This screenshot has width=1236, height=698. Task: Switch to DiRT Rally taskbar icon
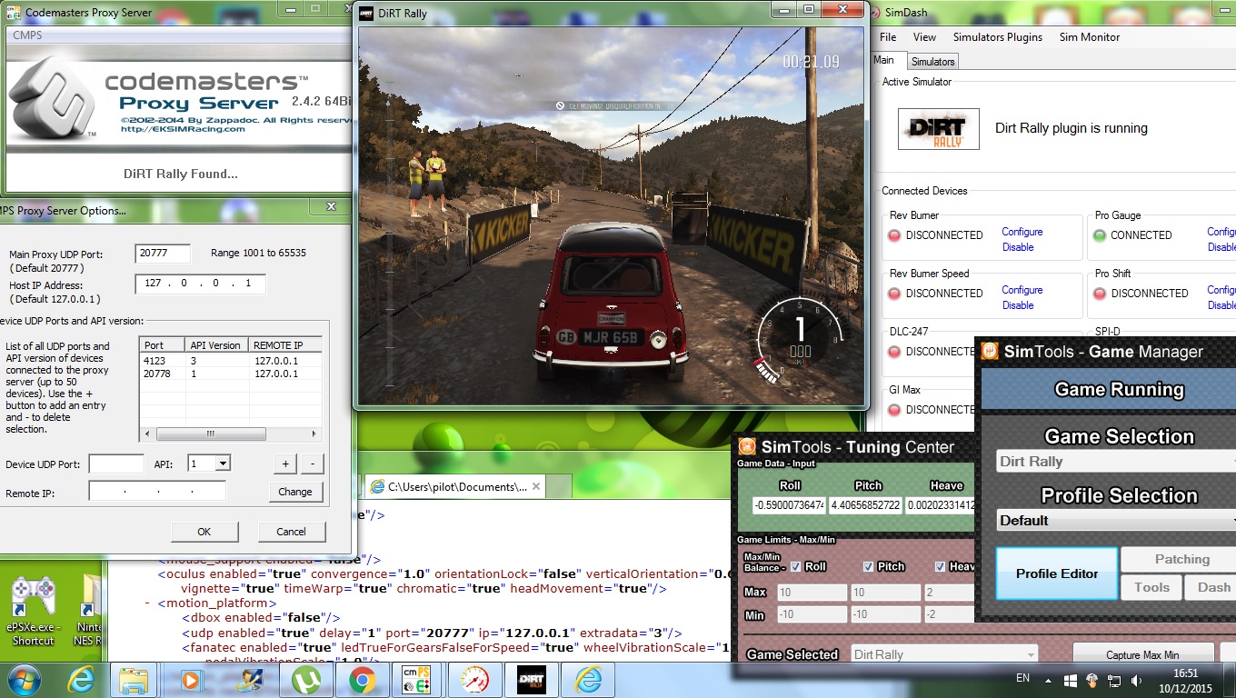(x=531, y=679)
